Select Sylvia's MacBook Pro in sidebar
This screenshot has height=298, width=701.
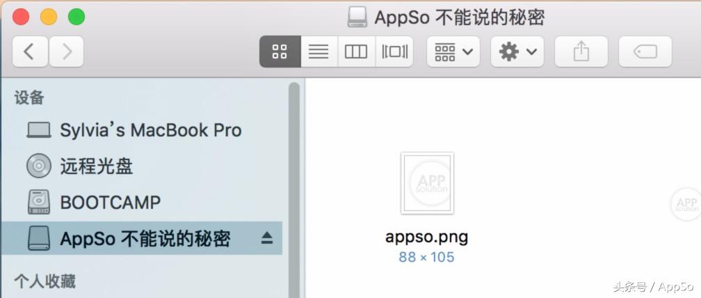[x=142, y=130]
